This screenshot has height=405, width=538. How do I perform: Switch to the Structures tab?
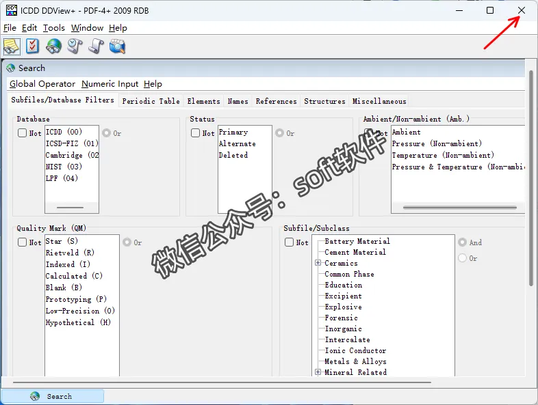point(324,101)
